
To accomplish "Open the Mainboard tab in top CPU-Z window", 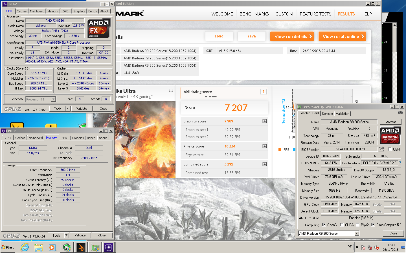I will [x=37, y=11].
